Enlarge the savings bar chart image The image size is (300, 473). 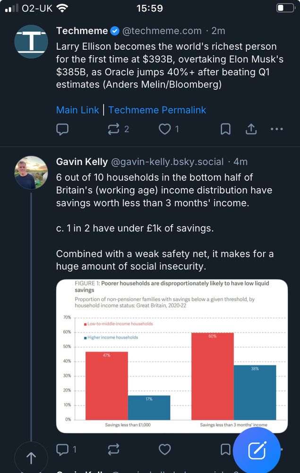pyautogui.click(x=172, y=356)
